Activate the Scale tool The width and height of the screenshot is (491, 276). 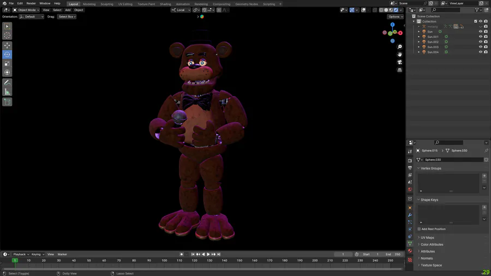pos(7,63)
